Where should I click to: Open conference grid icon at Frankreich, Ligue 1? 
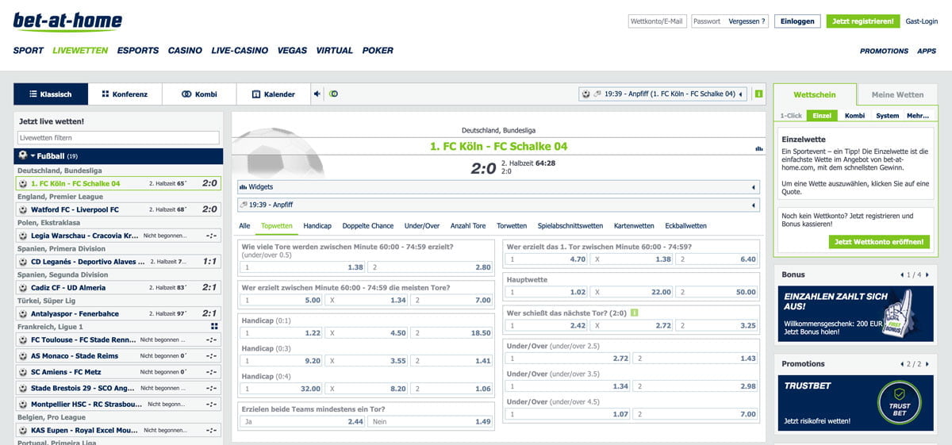214,326
